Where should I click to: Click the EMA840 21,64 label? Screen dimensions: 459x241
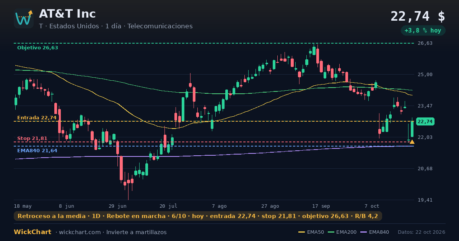(x=37, y=151)
